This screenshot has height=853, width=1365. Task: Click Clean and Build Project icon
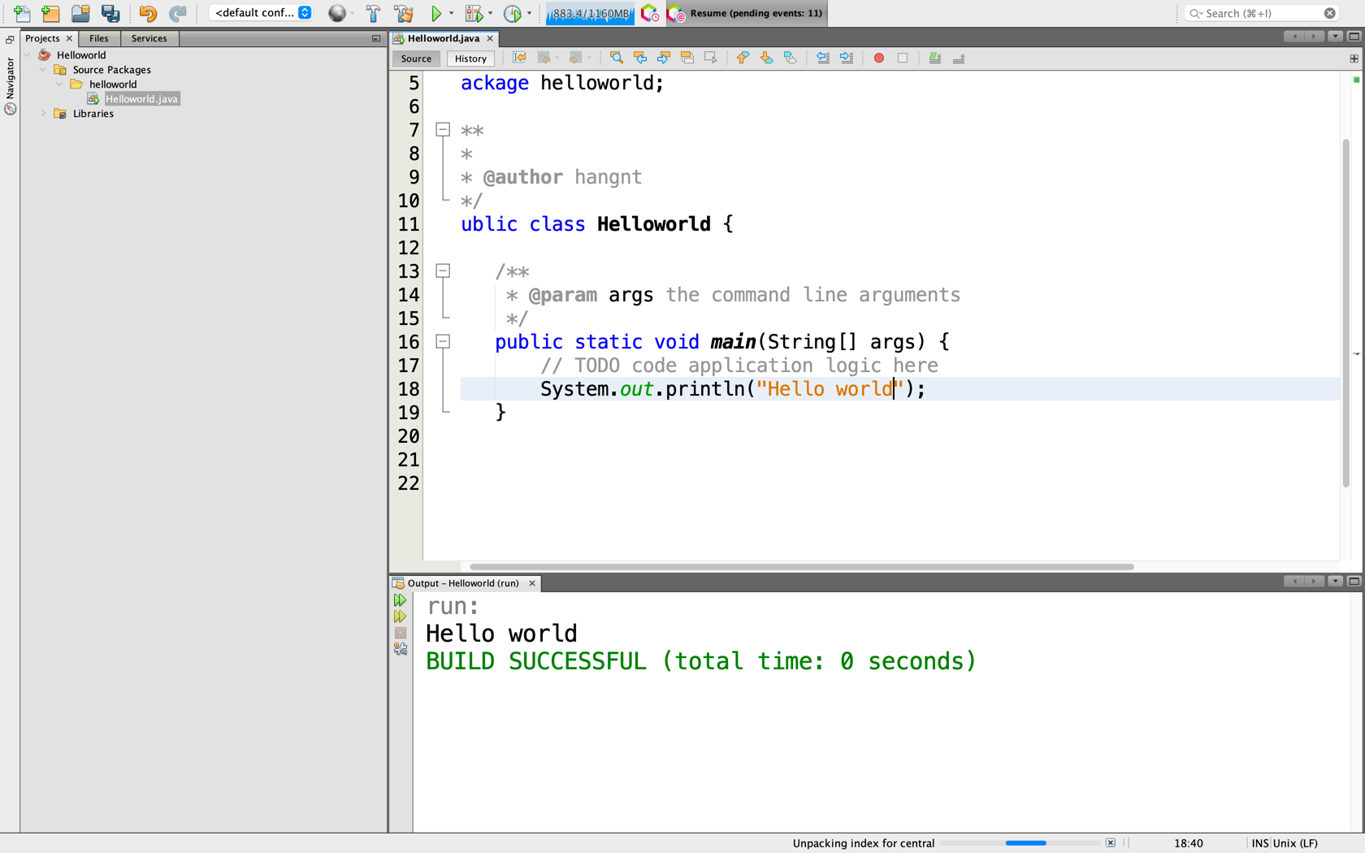pos(404,13)
